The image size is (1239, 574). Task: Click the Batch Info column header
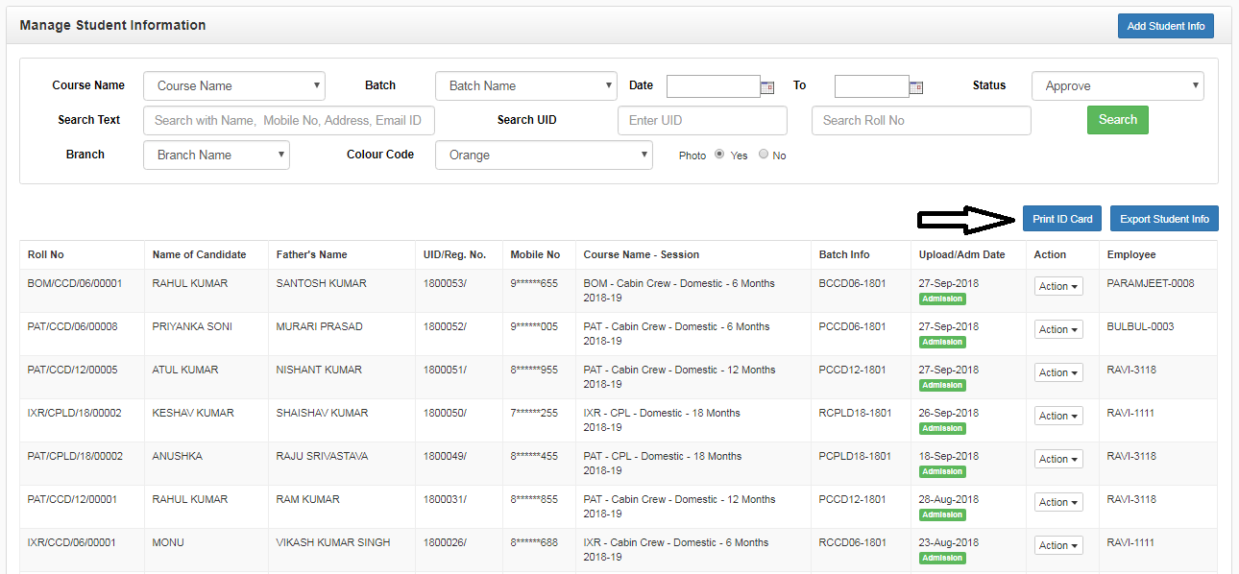pos(844,254)
